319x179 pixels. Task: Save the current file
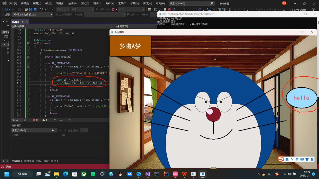pyautogui.click(x=31, y=9)
